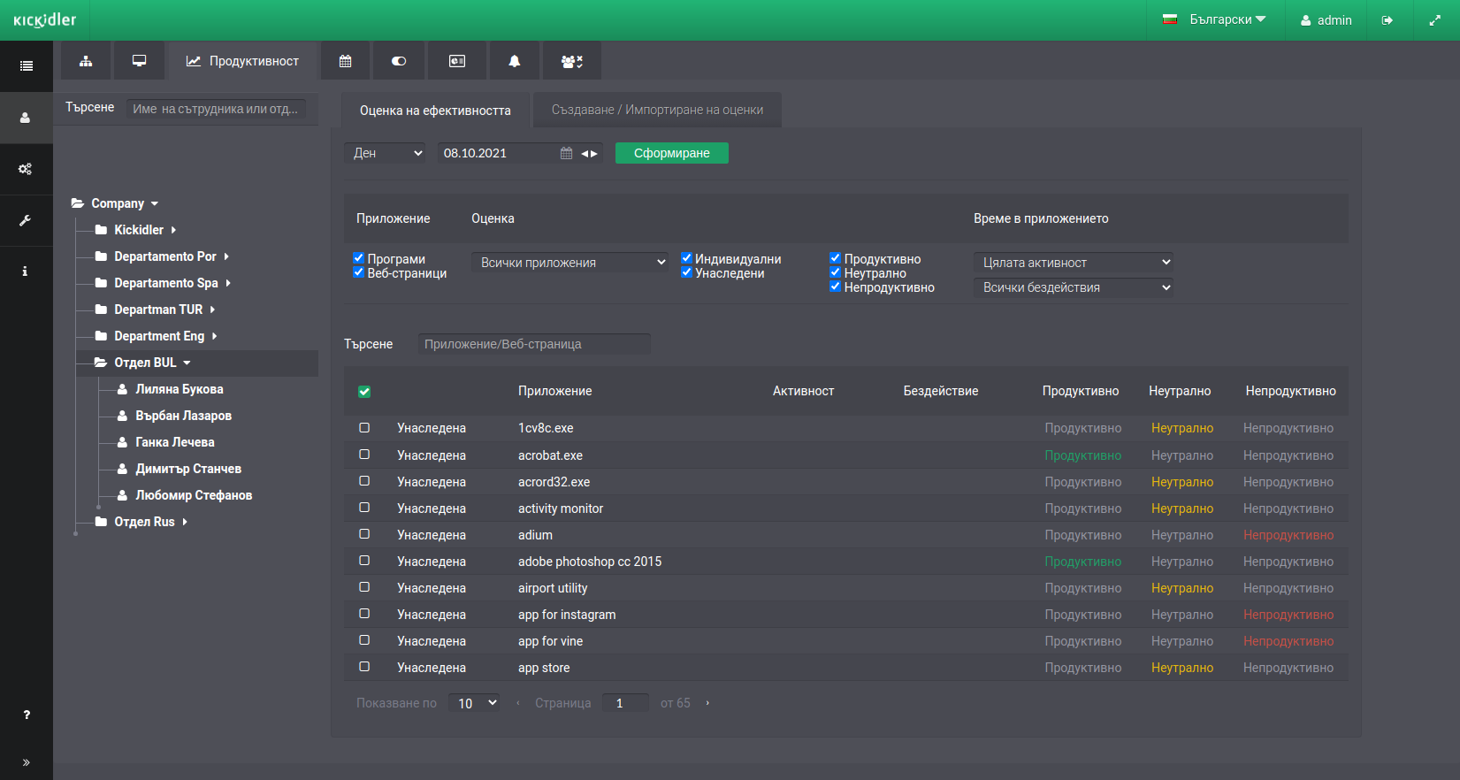Uncheck the Продуктивно filter checkbox
The image size is (1460, 780).
pyautogui.click(x=835, y=258)
